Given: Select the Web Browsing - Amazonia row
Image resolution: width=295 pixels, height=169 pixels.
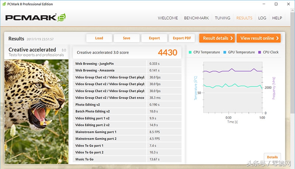Looking at the screenshot, I should pos(127,70).
